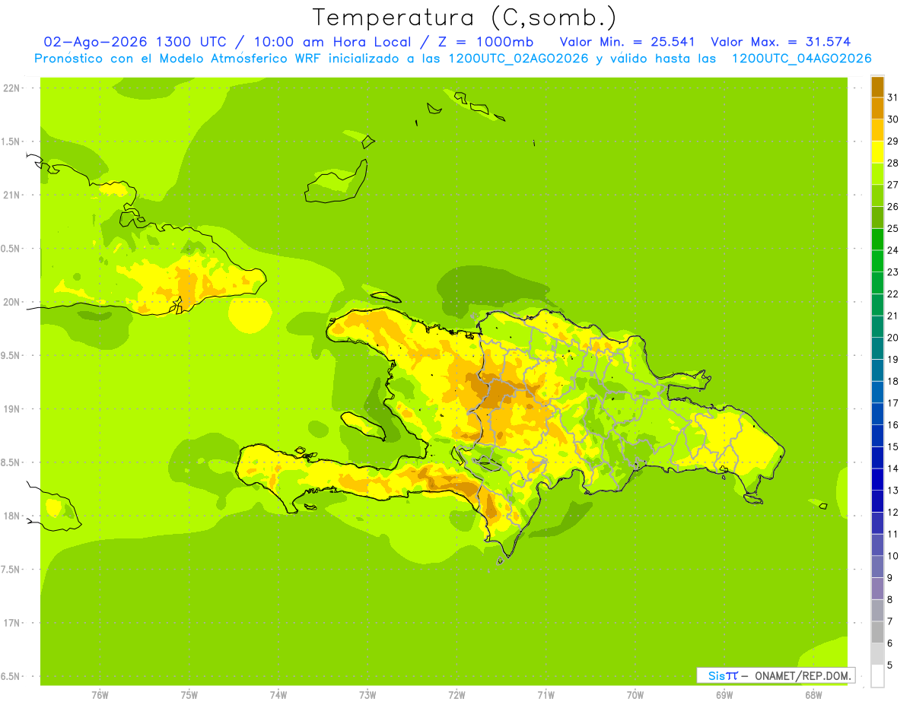Click the legend value '27'
The image size is (913, 705).
[x=892, y=184]
